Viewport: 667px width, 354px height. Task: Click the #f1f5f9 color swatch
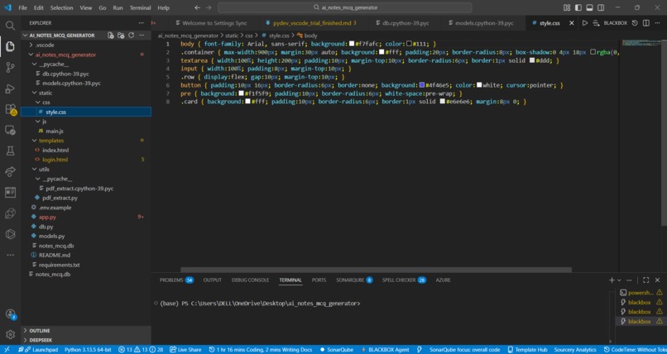tap(241, 93)
